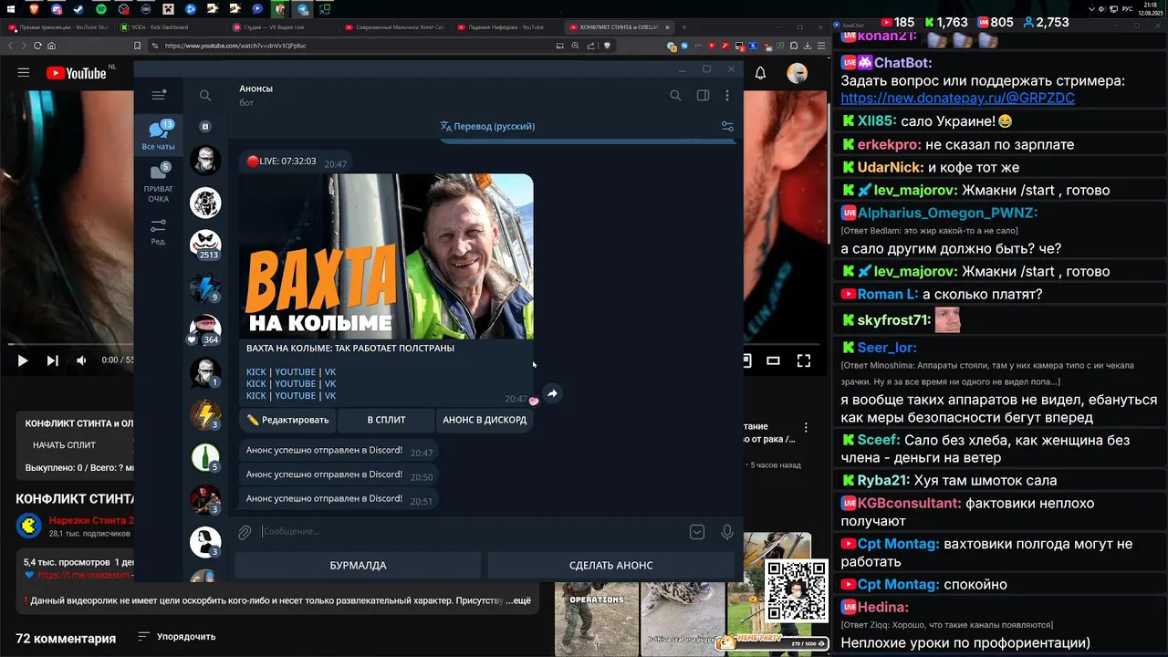Image resolution: width=1168 pixels, height=657 pixels.
Task: Open the Telegram main hamburger menu
Action: click(x=159, y=95)
